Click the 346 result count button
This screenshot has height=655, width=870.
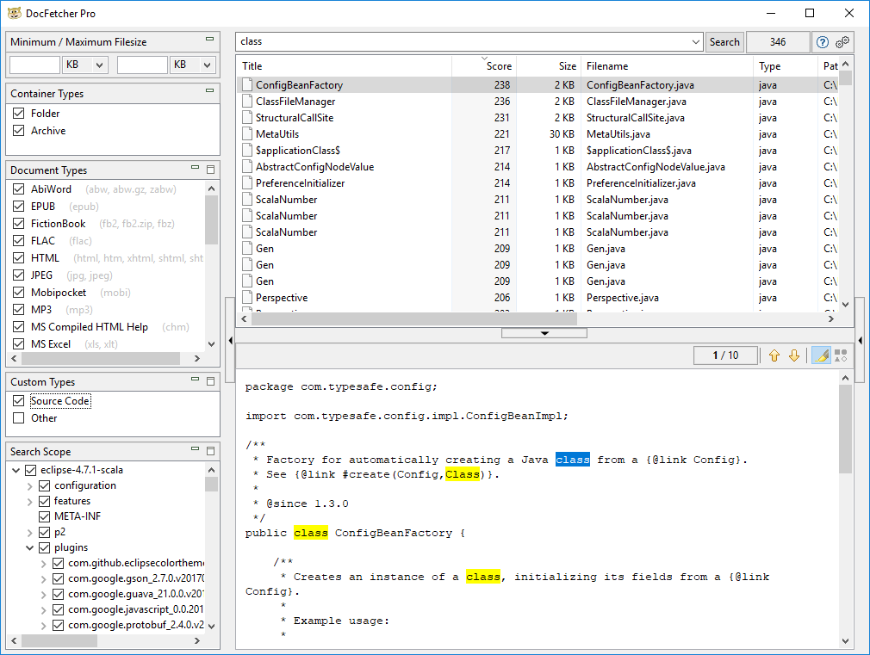(777, 42)
